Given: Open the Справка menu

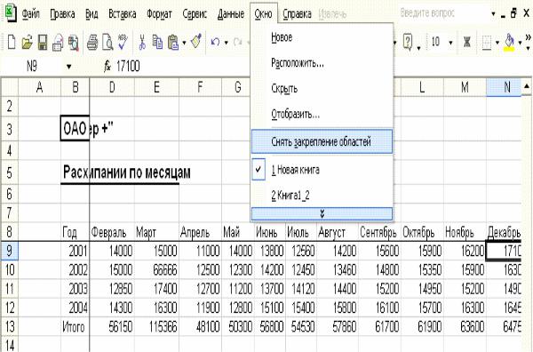Looking at the screenshot, I should (x=297, y=14).
